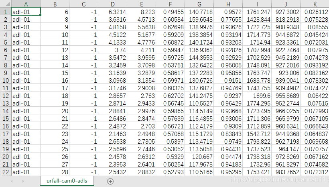This screenshot has width=329, height=187.
Task: Click cell with value 0.026112
Action: [315, 12]
